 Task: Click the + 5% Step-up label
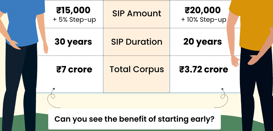pos(74,20)
